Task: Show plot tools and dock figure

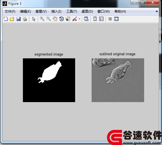Action: tap(116, 19)
